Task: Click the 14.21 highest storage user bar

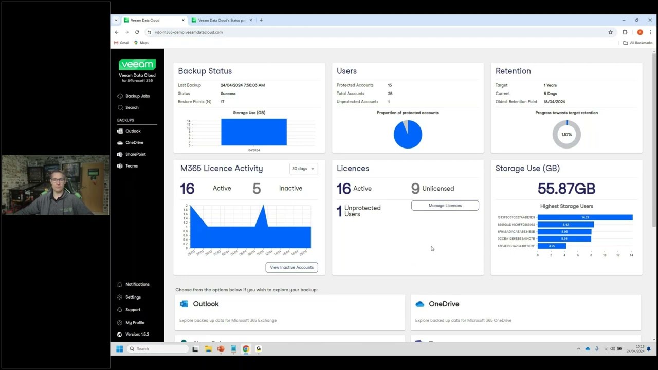Action: [x=585, y=217]
